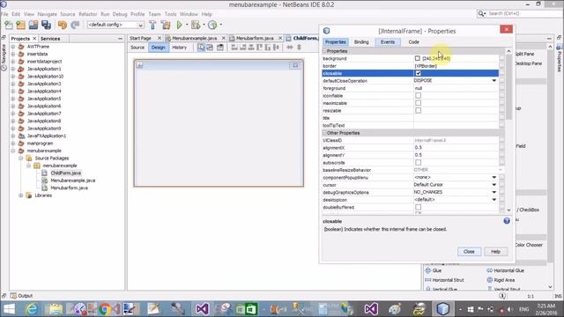Click the Search input field
The width and height of the screenshot is (564, 317).
(x=523, y=14)
